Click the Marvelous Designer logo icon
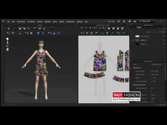 pos(3,22)
